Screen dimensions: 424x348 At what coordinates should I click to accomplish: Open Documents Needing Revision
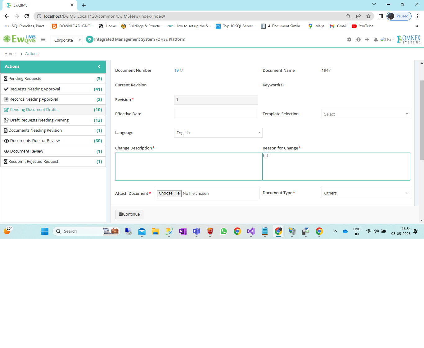click(x=53, y=130)
